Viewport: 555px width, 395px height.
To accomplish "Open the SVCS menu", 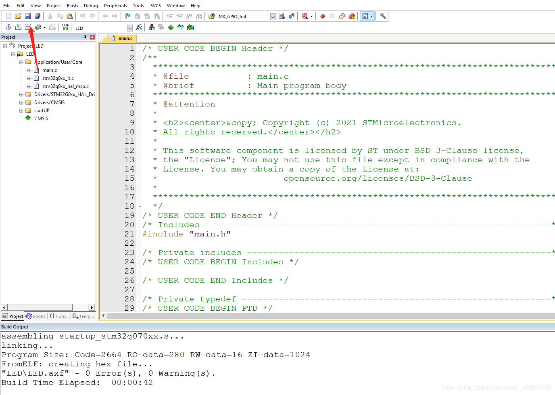I will tap(156, 6).
